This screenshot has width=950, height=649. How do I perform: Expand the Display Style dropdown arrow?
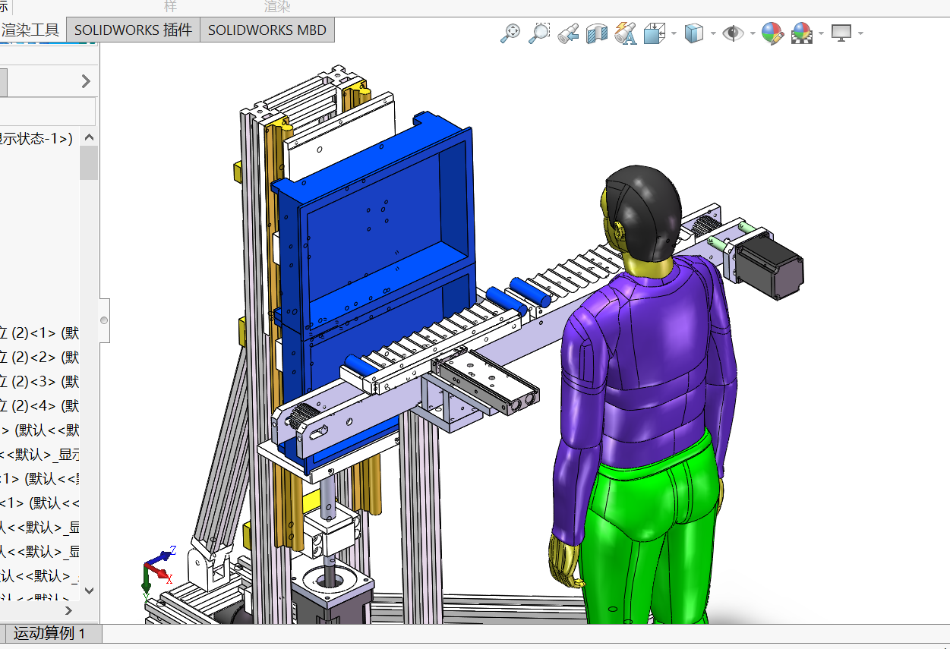tap(713, 33)
